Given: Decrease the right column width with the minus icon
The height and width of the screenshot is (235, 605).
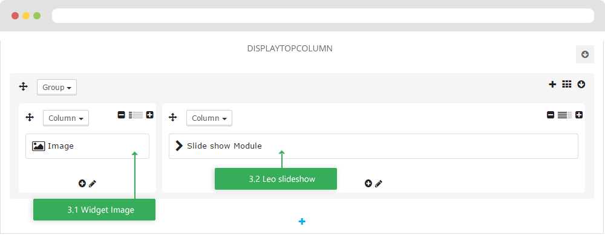Looking at the screenshot, I should coord(551,115).
